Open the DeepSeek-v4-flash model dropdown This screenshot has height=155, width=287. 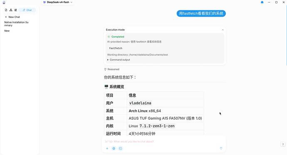point(58,2)
